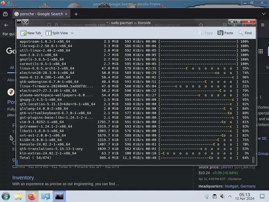This screenshot has width=269, height=202.
Task: Open Find in Konsole toolbar
Action: [245, 33]
